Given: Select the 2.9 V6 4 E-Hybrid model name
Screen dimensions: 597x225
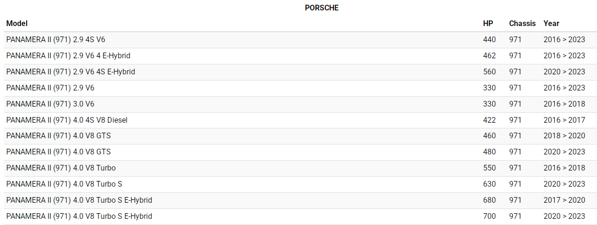Looking at the screenshot, I should coord(68,56).
